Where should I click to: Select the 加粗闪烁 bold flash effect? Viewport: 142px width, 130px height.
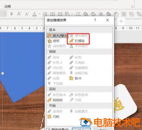79,73
